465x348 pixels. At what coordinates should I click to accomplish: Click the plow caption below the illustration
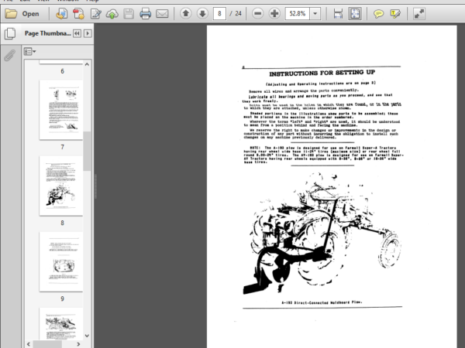coord(322,302)
